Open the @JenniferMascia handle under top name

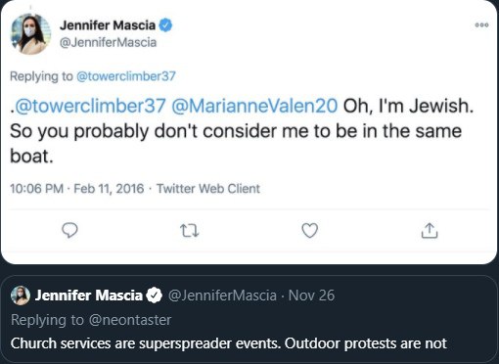pos(108,42)
